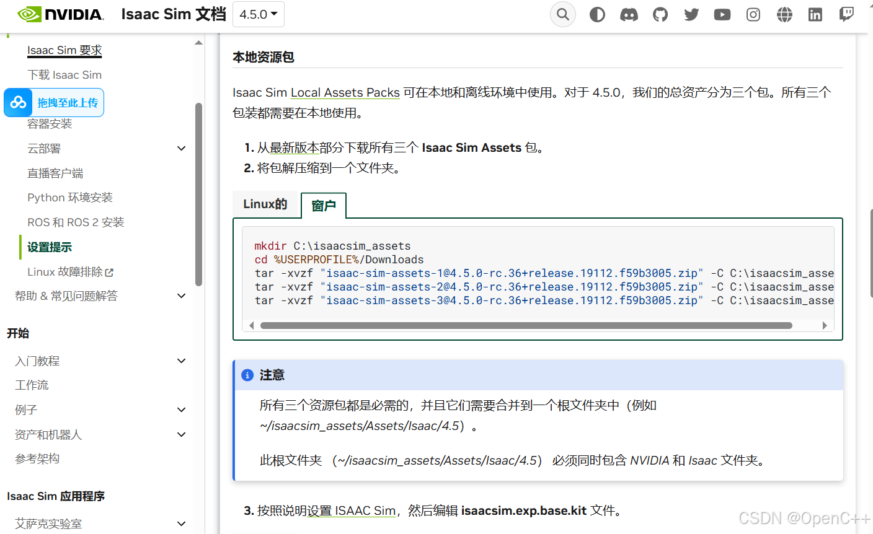Open 下载 Isaac Sim sidebar item

coord(64,75)
